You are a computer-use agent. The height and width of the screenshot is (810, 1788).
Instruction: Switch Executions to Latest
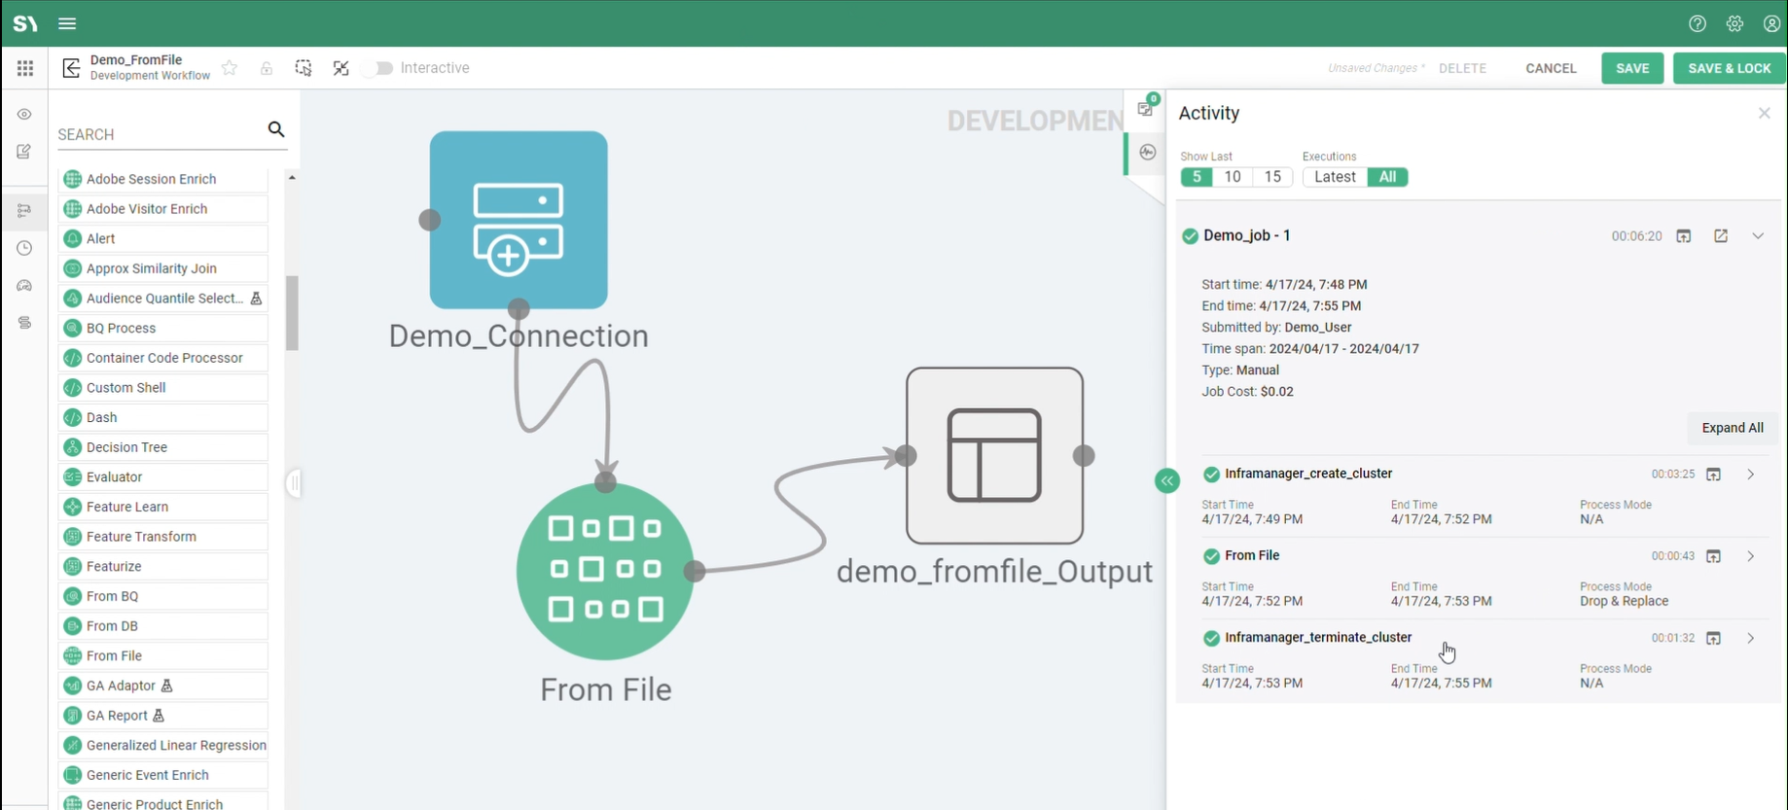click(x=1334, y=177)
